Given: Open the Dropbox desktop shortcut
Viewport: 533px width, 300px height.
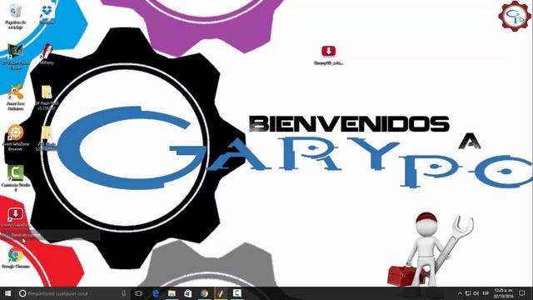Looking at the screenshot, I should (x=47, y=14).
